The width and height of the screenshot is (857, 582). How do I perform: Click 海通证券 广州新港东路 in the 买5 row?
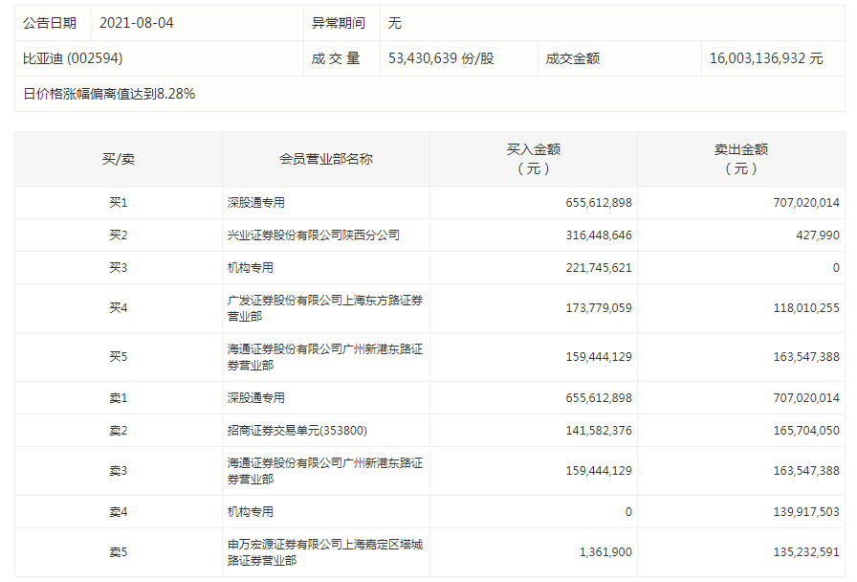pos(324,357)
